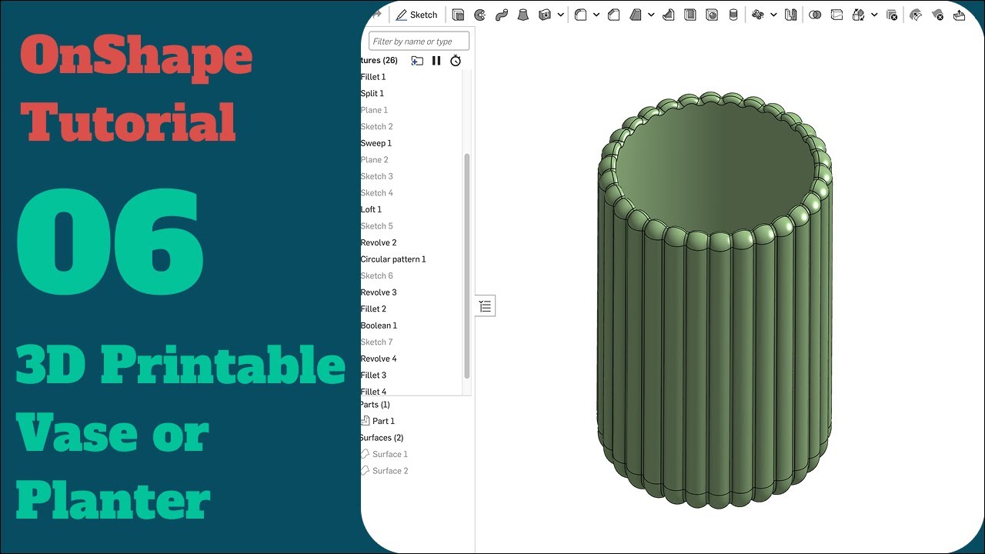Select the pattern tool icon
The image size is (985, 554).
[x=757, y=15]
